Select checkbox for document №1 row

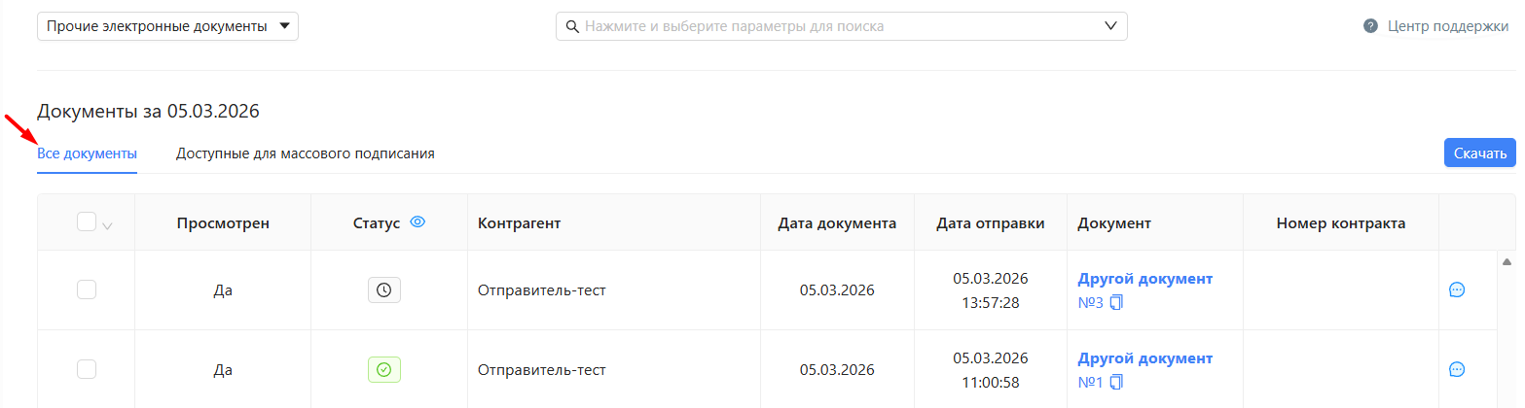[86, 369]
